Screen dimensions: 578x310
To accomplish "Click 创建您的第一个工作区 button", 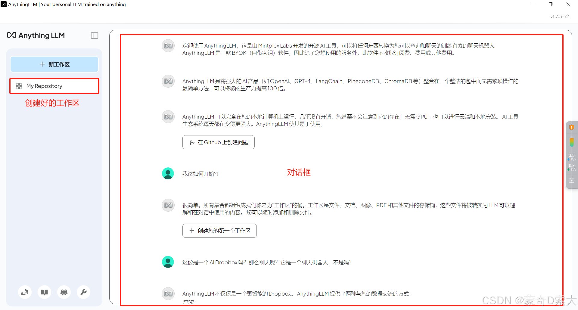I will click(219, 231).
